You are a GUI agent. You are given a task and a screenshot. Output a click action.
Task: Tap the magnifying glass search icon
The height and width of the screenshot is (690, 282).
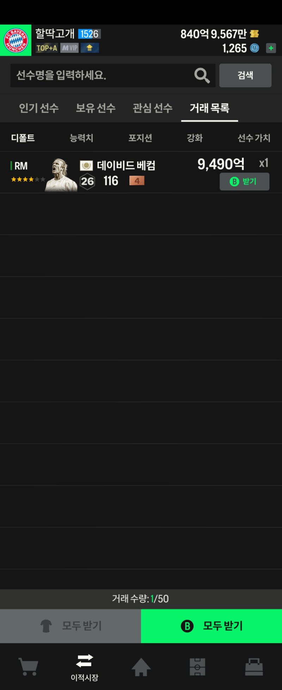[x=202, y=75]
